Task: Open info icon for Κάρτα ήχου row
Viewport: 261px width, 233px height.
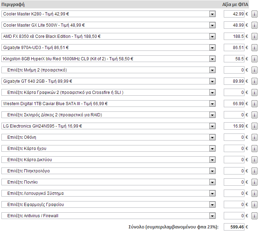Action: 254,149
